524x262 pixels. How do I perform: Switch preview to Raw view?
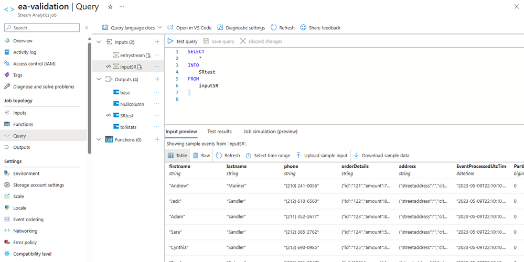click(201, 156)
